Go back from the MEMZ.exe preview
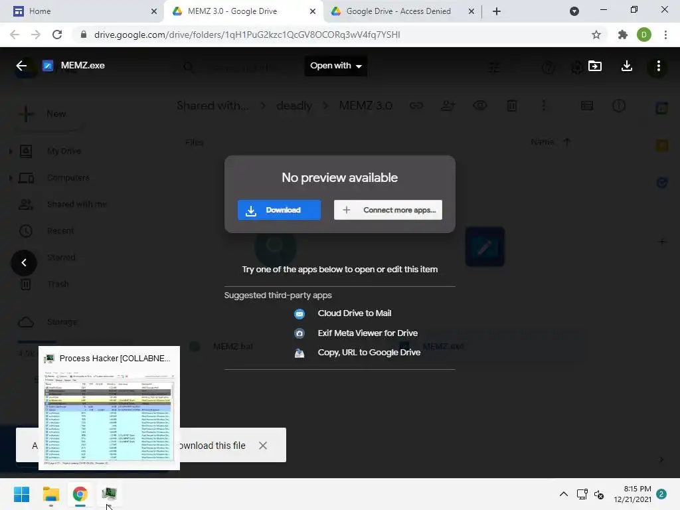 pyautogui.click(x=21, y=66)
